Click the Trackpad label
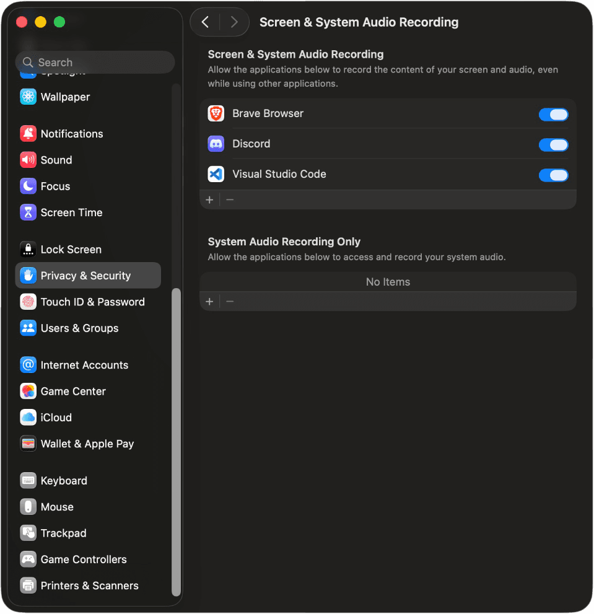 63,533
